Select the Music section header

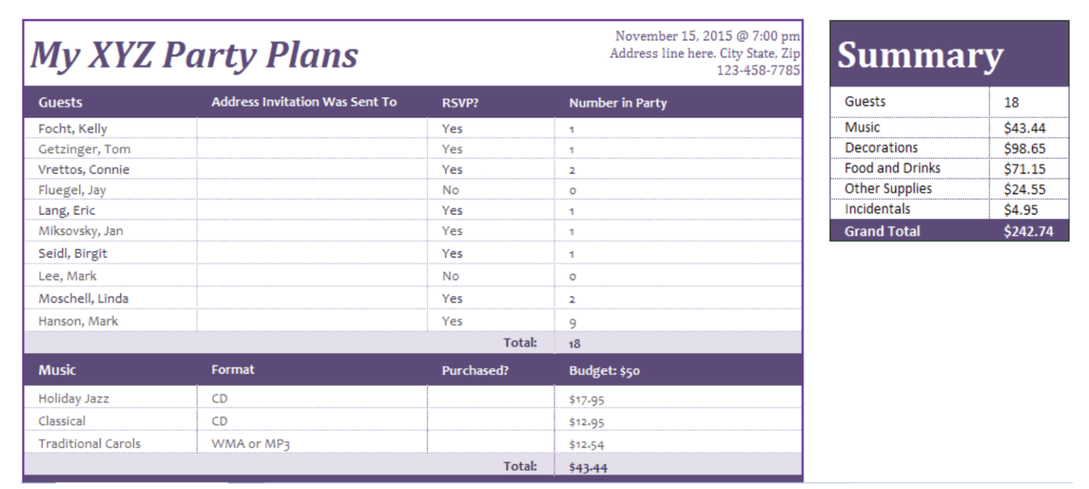[x=57, y=370]
